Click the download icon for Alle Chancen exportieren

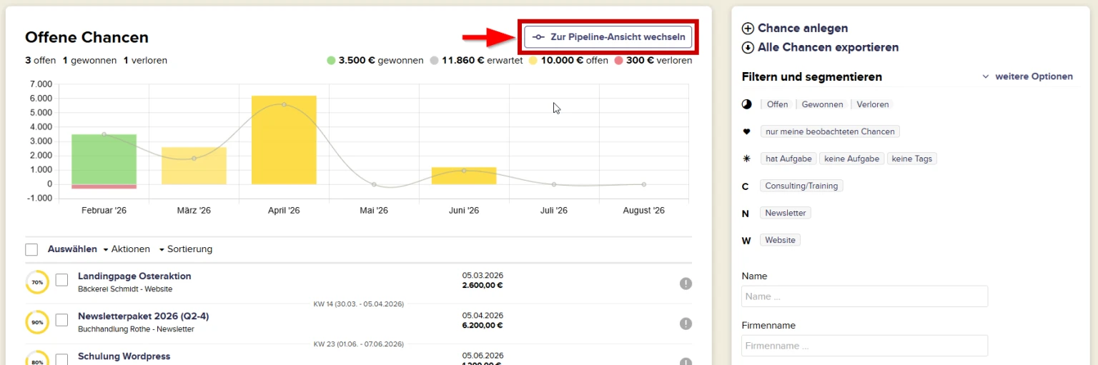point(748,48)
